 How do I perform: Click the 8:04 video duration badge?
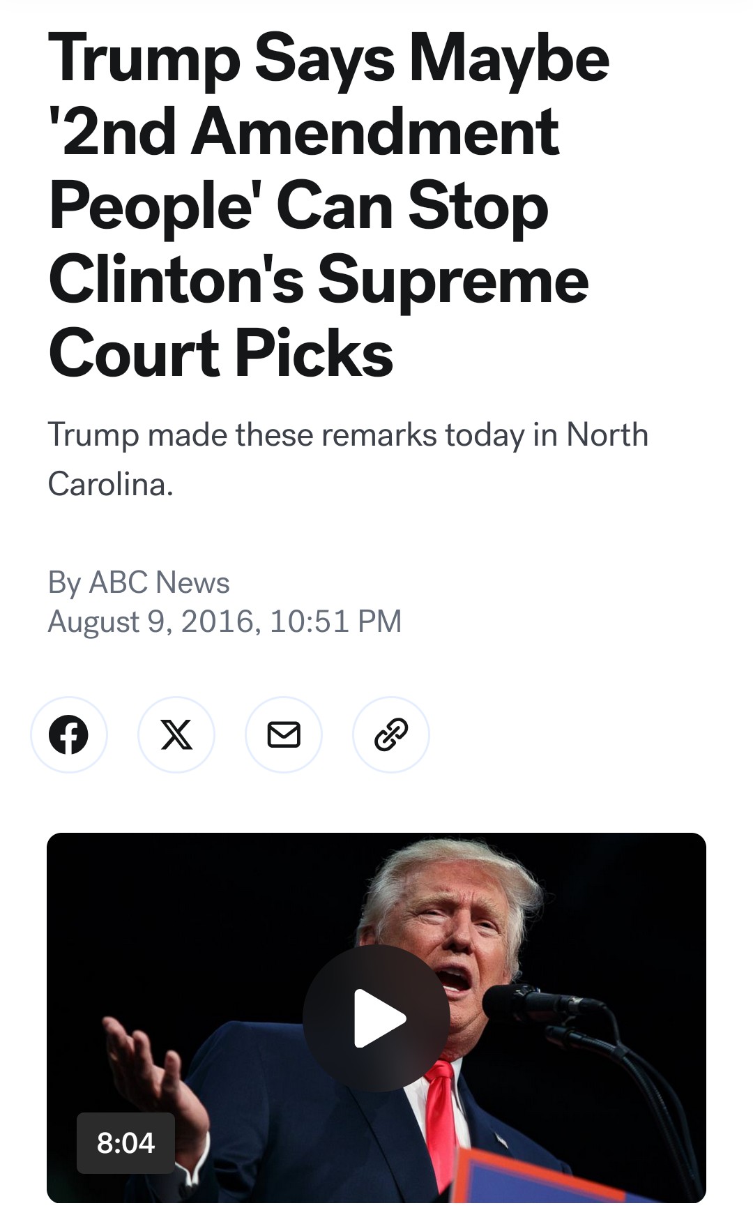tap(125, 1142)
